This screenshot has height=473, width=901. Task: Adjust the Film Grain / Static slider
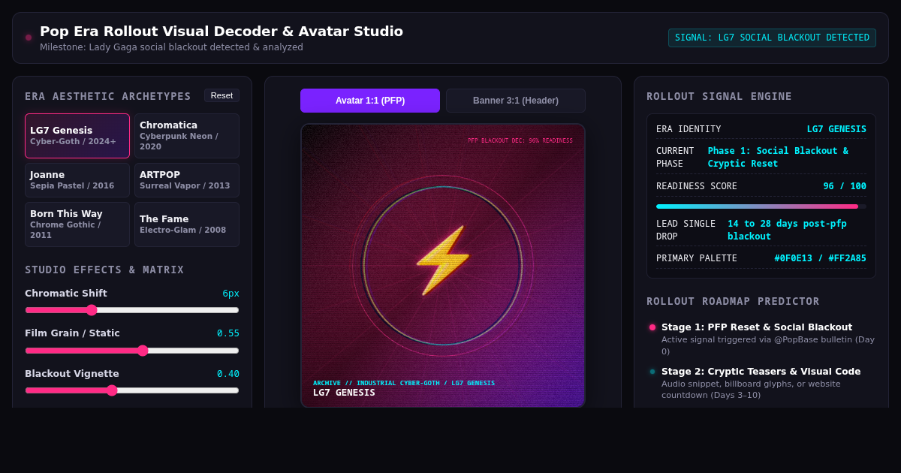[x=132, y=351]
